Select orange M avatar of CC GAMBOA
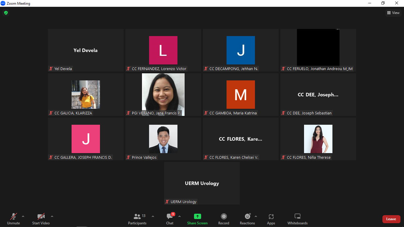The width and height of the screenshot is (404, 227). [x=241, y=95]
